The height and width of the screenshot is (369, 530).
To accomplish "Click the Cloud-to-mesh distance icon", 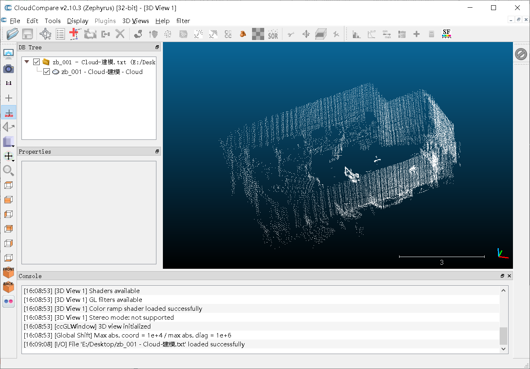I will click(213, 34).
